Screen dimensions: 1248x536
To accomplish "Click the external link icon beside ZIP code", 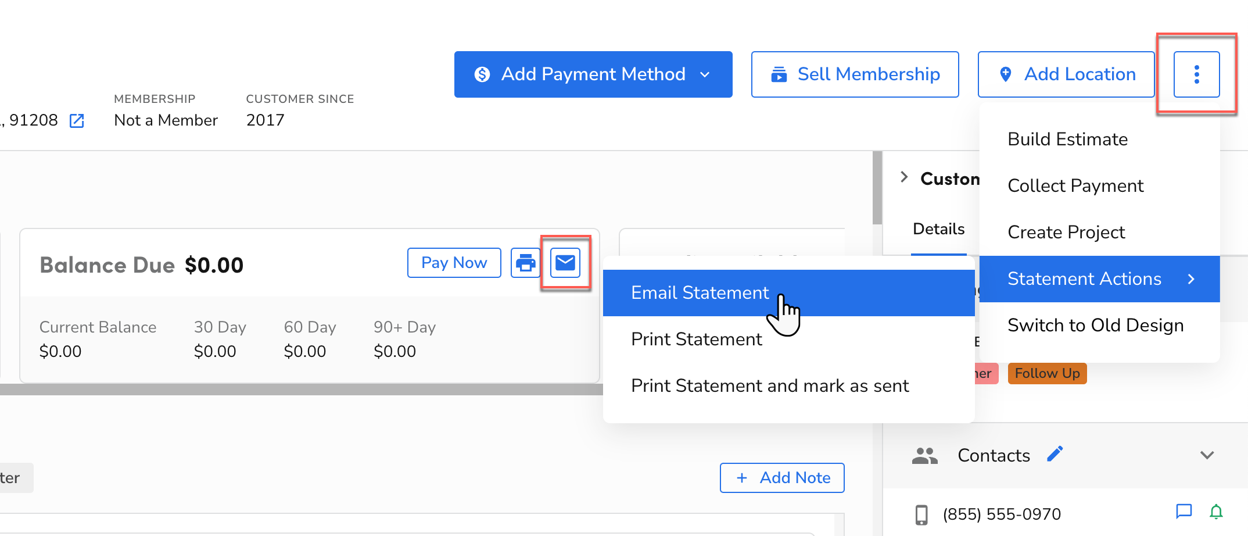I will click(x=77, y=120).
